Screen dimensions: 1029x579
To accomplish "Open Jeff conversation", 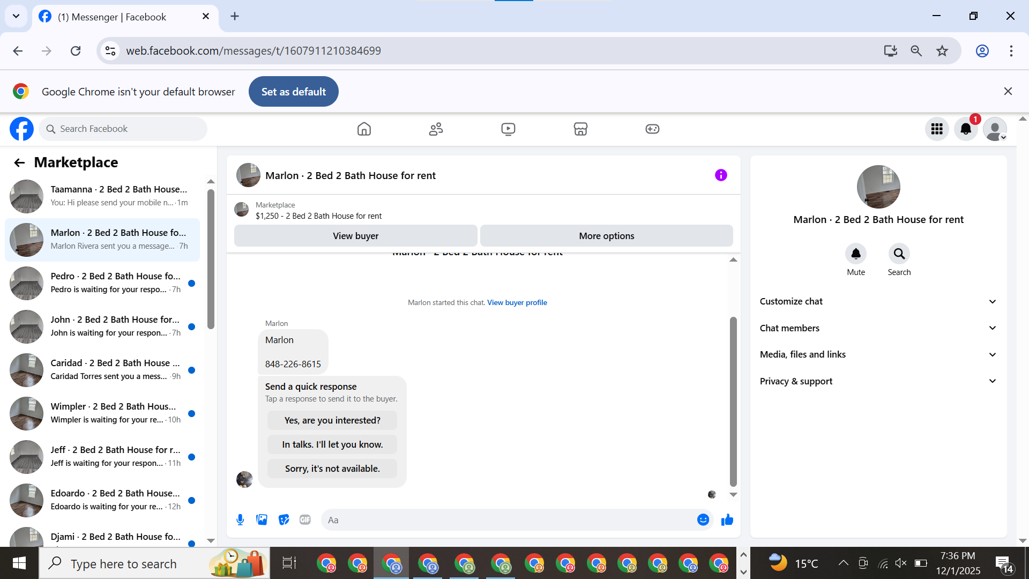I will click(102, 457).
